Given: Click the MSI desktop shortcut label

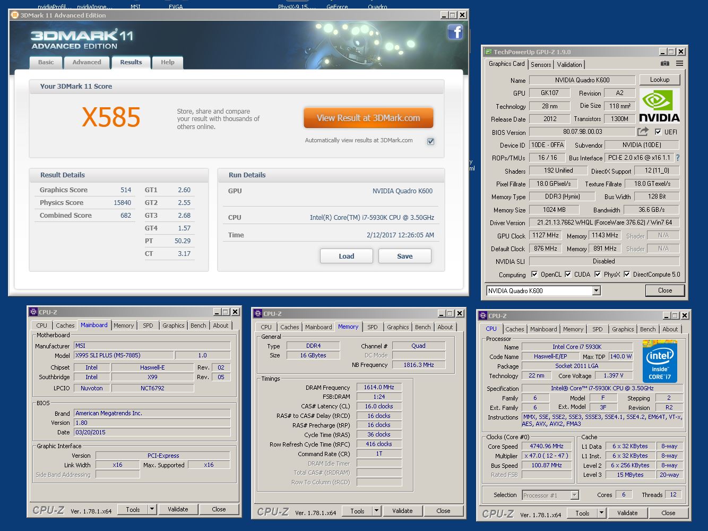Looking at the screenshot, I should pos(135,6).
